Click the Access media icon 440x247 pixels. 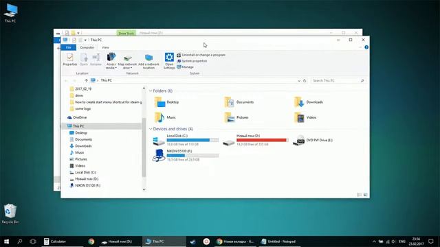(x=111, y=60)
